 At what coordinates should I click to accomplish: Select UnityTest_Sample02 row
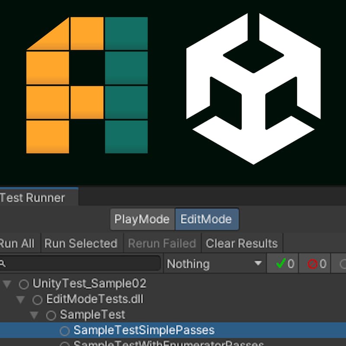click(173, 283)
